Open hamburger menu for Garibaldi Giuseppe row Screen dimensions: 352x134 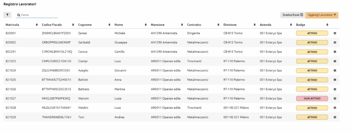pyautogui.click(x=335, y=42)
